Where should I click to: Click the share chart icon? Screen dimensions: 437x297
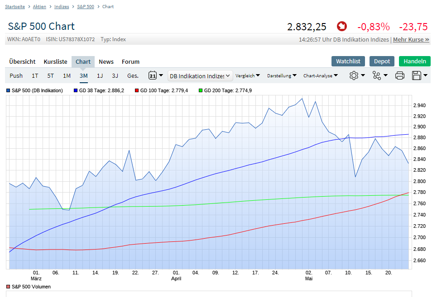coord(377,75)
